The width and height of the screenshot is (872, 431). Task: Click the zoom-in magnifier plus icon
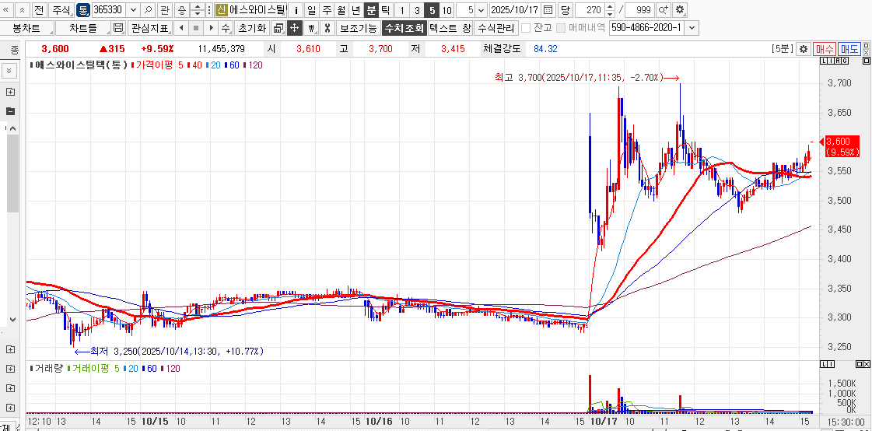[x=663, y=10]
